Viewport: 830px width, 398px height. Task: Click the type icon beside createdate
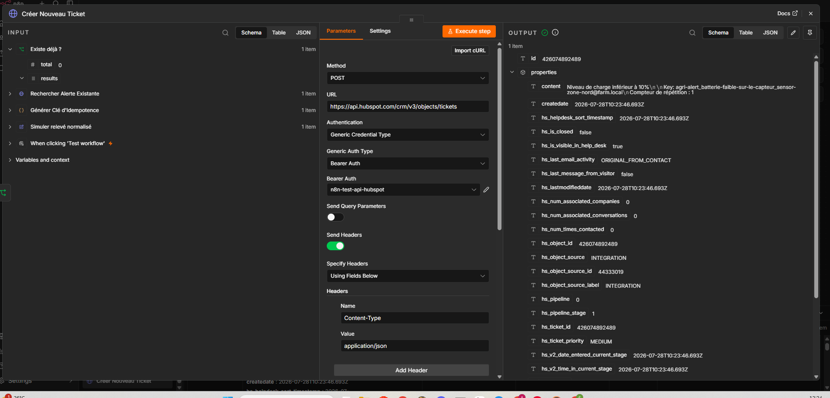(x=533, y=104)
